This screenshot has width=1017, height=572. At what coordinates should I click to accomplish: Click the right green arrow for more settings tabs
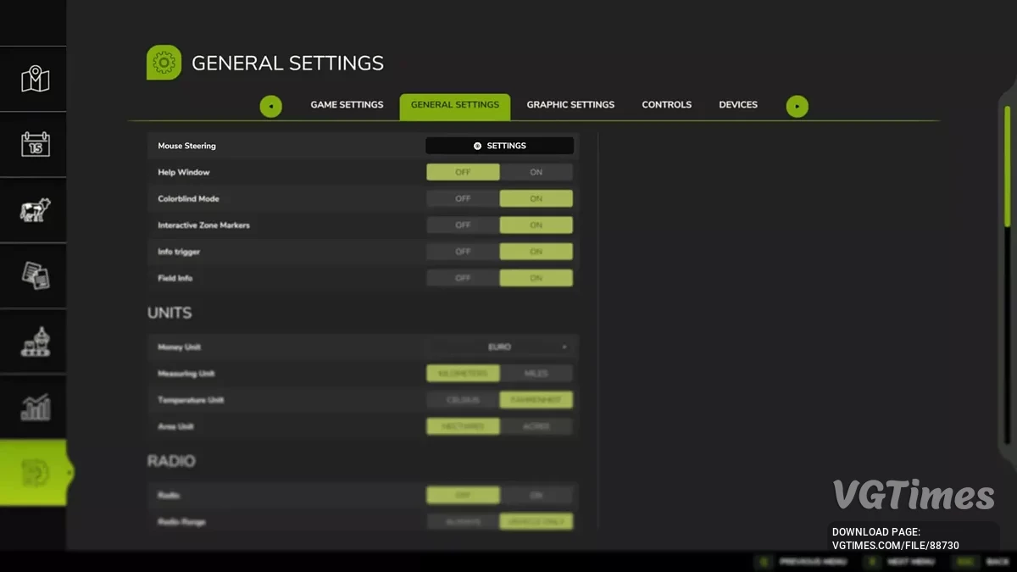point(797,106)
